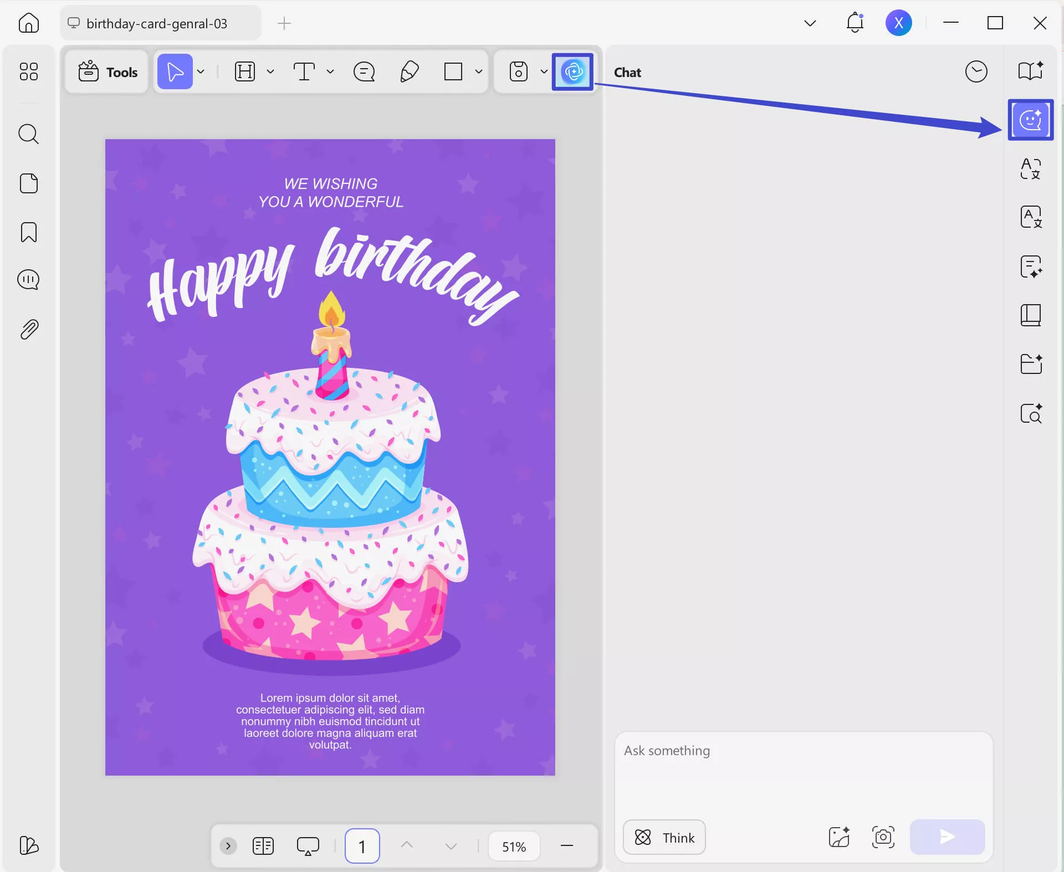Select the AI chat face icon
This screenshot has height=872, width=1064.
click(x=1031, y=120)
